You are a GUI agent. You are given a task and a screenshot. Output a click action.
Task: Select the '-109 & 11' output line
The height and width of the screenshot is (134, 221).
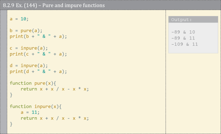185,44
